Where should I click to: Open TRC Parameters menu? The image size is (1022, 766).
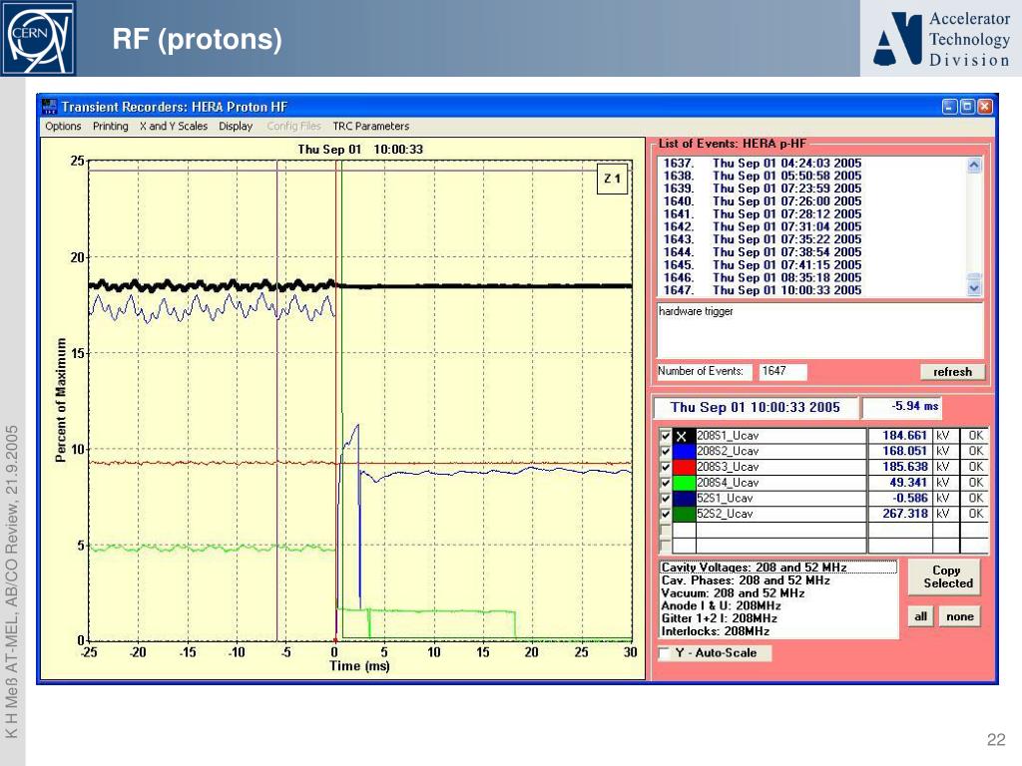coord(370,127)
